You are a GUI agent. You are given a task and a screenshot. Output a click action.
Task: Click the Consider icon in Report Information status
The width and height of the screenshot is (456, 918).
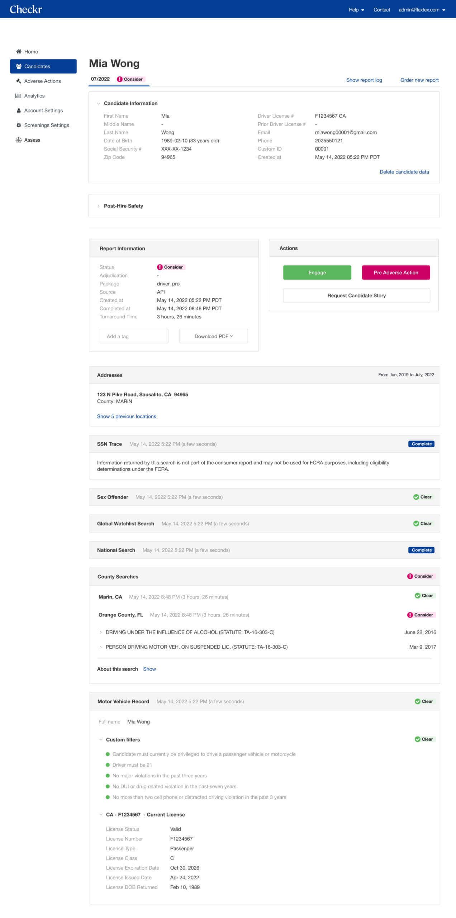tap(160, 267)
